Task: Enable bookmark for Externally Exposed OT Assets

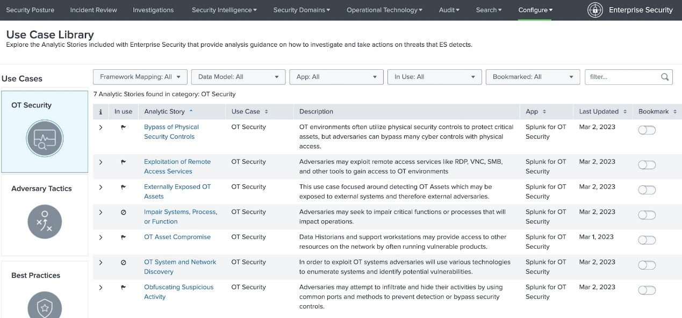Action: pos(647,190)
